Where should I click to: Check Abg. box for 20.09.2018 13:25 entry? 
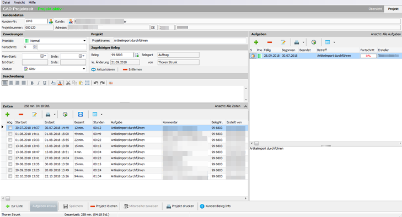[x=10, y=170]
